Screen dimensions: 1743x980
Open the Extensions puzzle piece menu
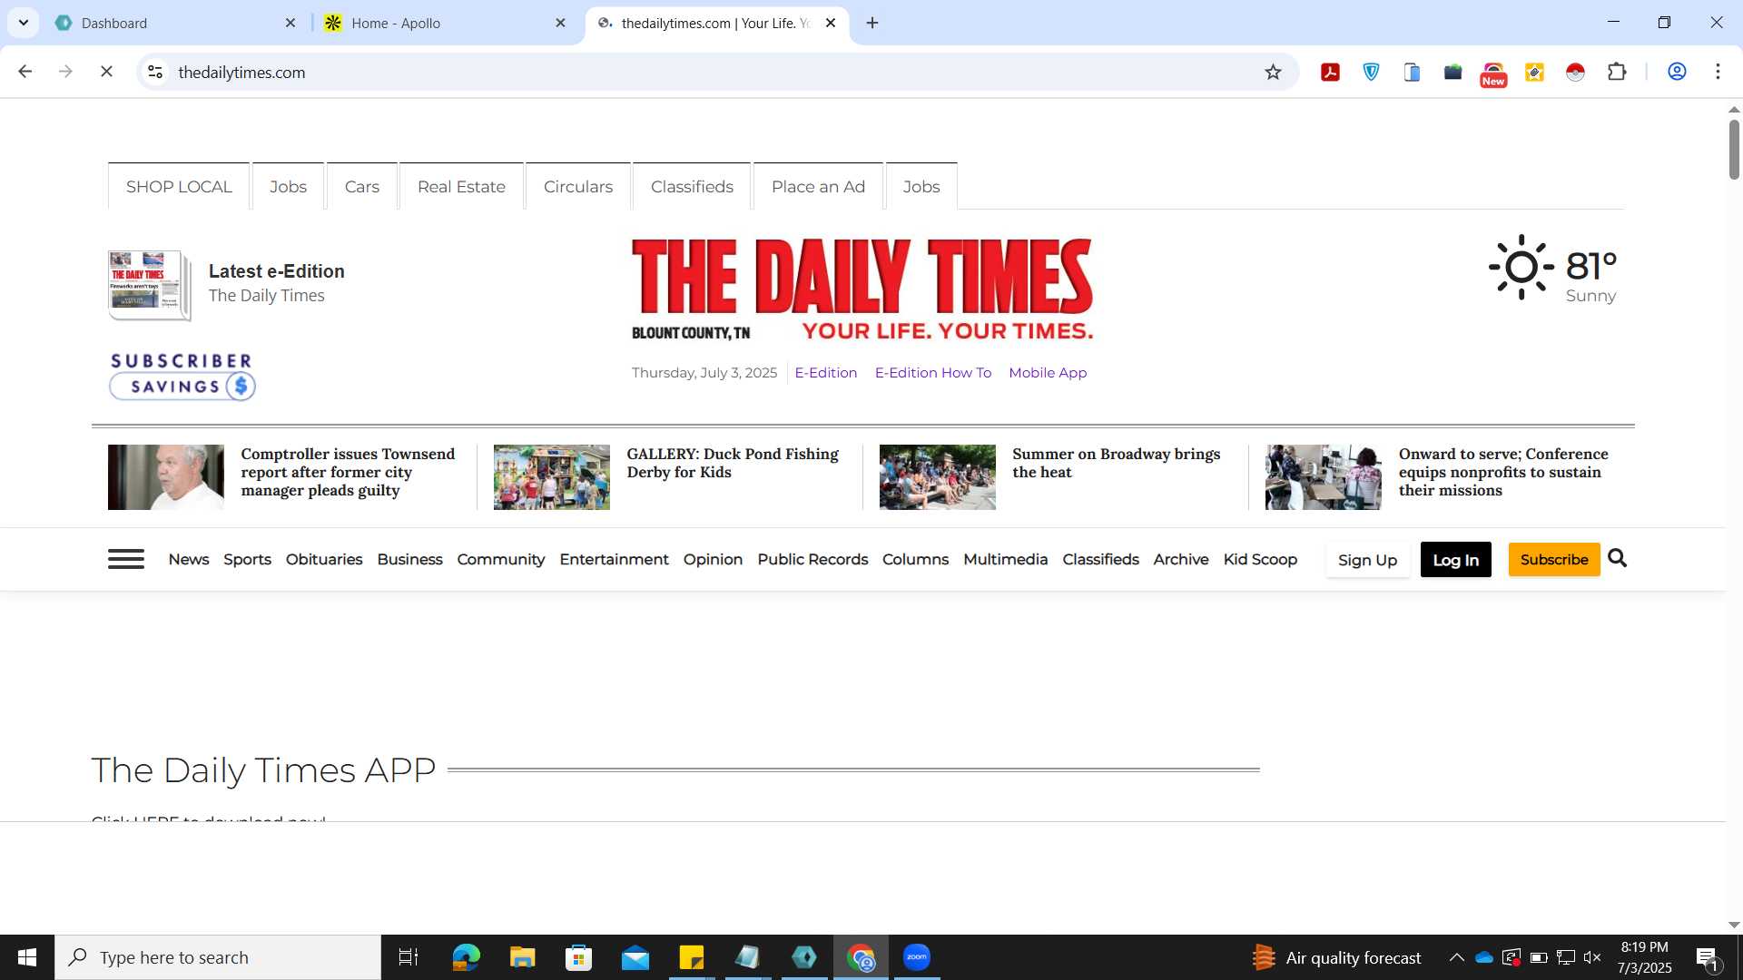1617,73
